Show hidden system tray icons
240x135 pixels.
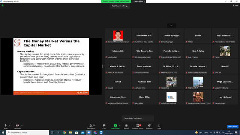click(211, 132)
